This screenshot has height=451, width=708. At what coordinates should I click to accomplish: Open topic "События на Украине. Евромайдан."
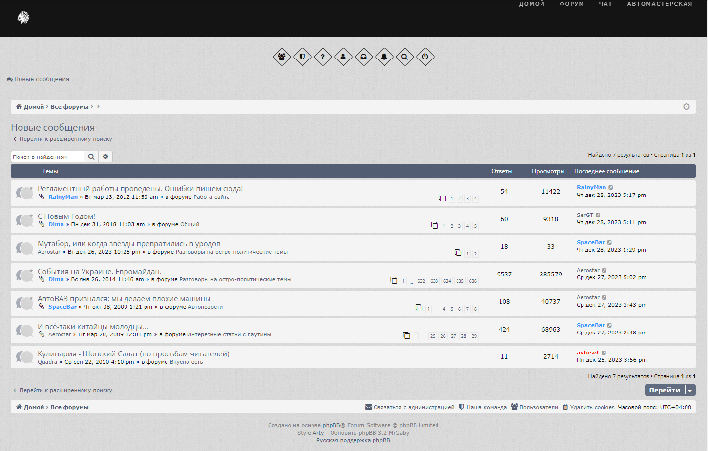coord(99,272)
